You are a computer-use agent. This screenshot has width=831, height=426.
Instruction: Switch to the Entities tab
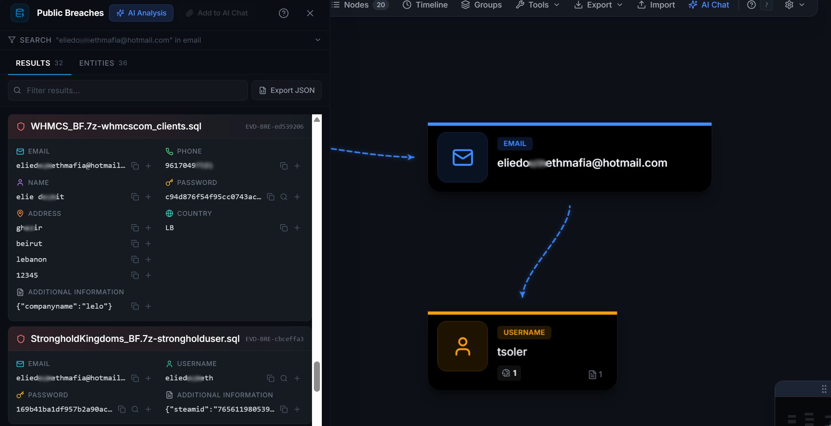103,63
